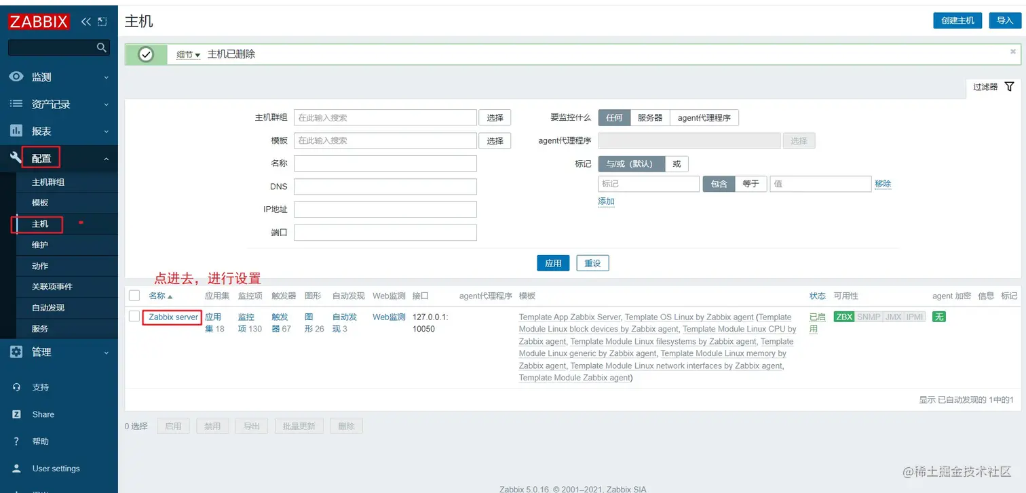The height and width of the screenshot is (493, 1026).
Task: Click 已启用 status link
Action: 818,323
